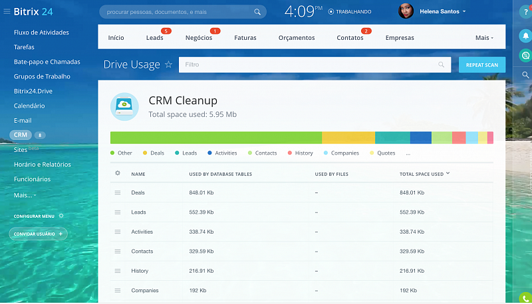The image size is (532, 304).
Task: Open the row menu for Deals
Action: (118, 192)
